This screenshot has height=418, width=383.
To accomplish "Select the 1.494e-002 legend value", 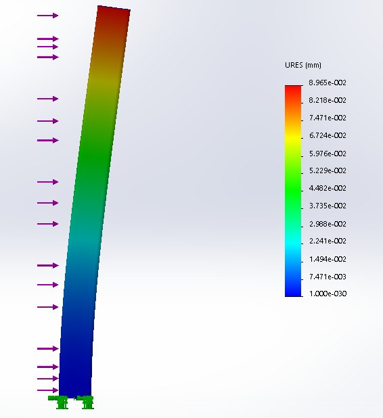I will [x=328, y=259].
